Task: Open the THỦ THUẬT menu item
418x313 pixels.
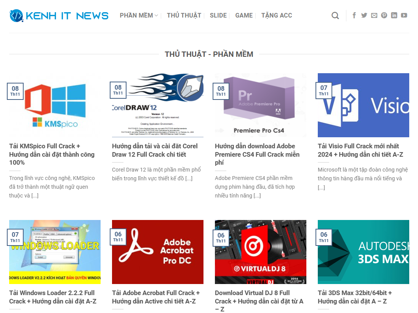Action: click(x=184, y=16)
